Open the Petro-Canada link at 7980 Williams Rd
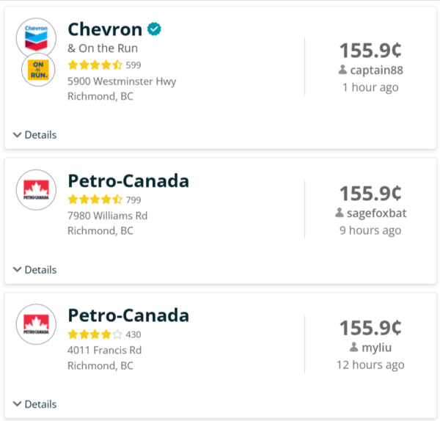The image size is (440, 421). coord(128,181)
